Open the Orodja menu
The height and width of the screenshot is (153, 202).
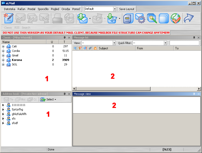(66, 9)
